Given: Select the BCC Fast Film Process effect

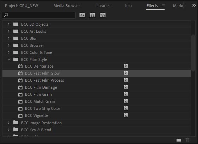Looking at the screenshot, I should (97, 80).
